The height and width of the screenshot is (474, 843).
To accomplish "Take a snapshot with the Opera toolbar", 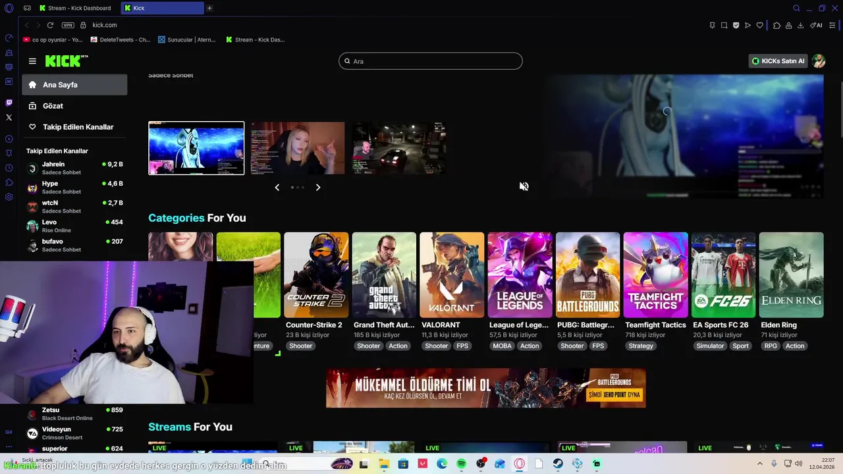I will point(724,25).
